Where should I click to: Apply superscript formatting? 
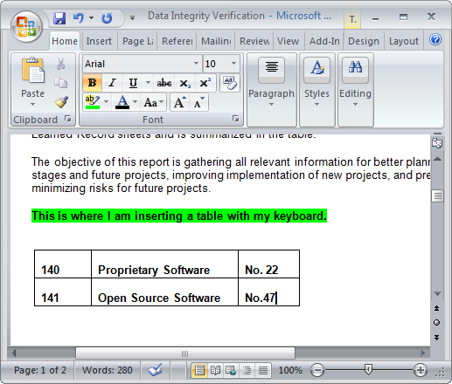[205, 83]
